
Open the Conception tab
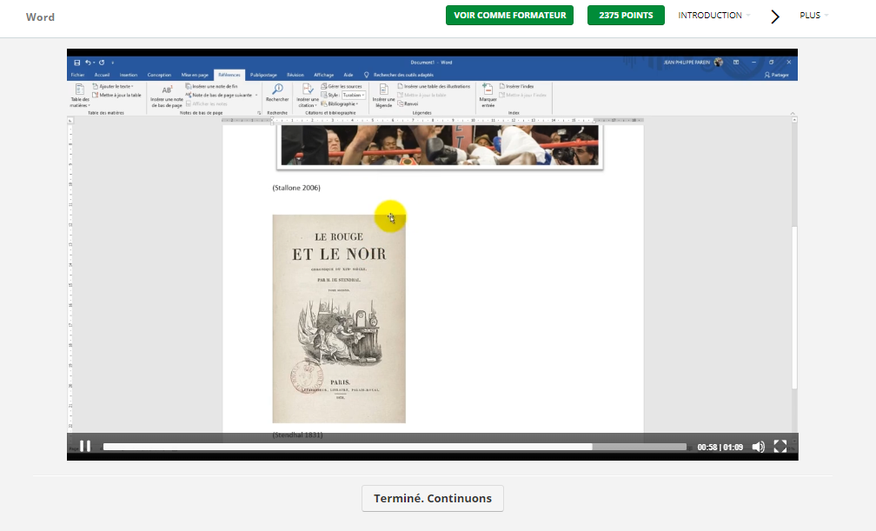(159, 75)
